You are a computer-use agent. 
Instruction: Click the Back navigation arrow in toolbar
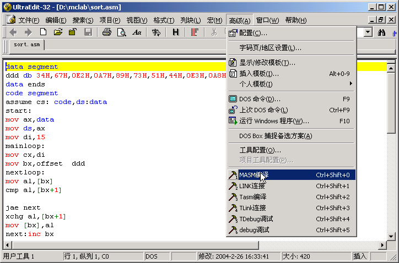coord(13,32)
